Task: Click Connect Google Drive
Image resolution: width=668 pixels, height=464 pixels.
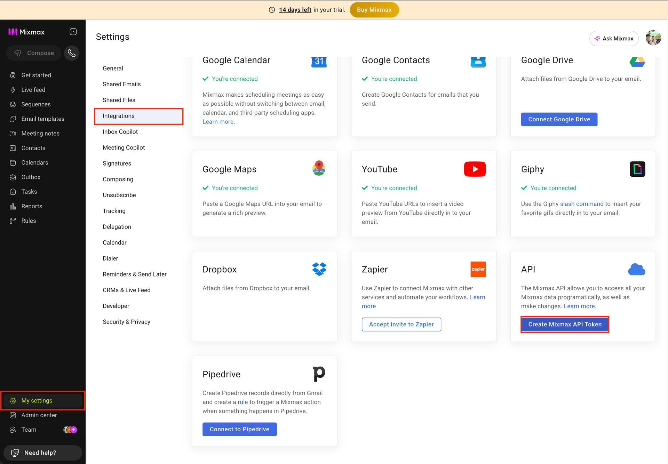Action: 559,119
